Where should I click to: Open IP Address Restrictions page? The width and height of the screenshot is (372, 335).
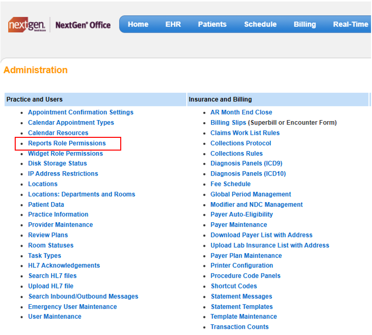[x=63, y=174]
